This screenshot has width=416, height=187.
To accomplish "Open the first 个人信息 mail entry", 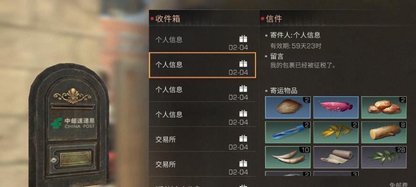I will (x=203, y=39).
